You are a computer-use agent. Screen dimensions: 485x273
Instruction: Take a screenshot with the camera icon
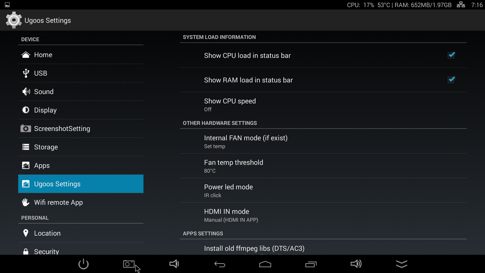pyautogui.click(x=129, y=264)
